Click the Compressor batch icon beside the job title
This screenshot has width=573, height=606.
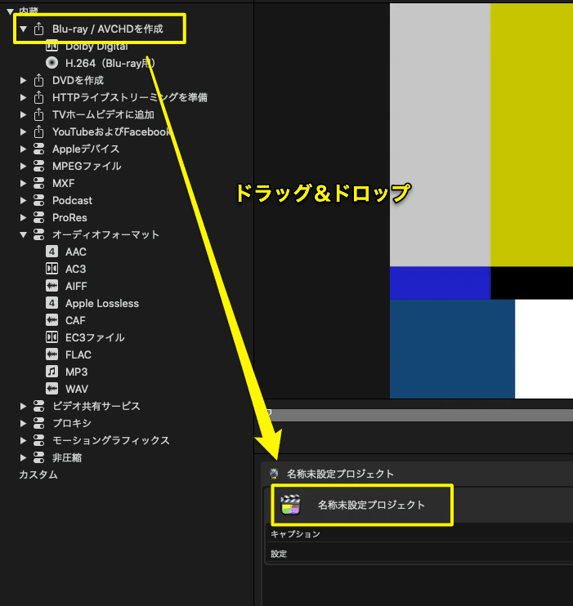click(274, 474)
